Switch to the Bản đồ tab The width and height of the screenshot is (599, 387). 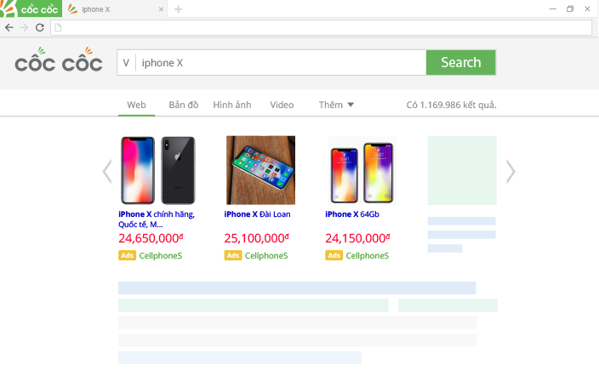tap(183, 105)
